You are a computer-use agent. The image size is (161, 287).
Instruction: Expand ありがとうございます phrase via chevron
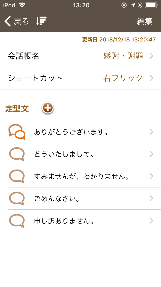tap(151, 132)
